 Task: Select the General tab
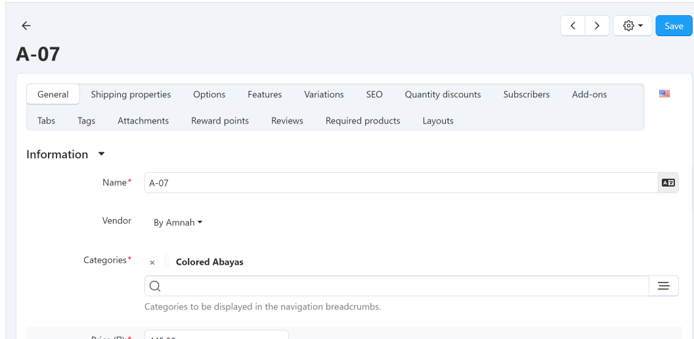(53, 95)
